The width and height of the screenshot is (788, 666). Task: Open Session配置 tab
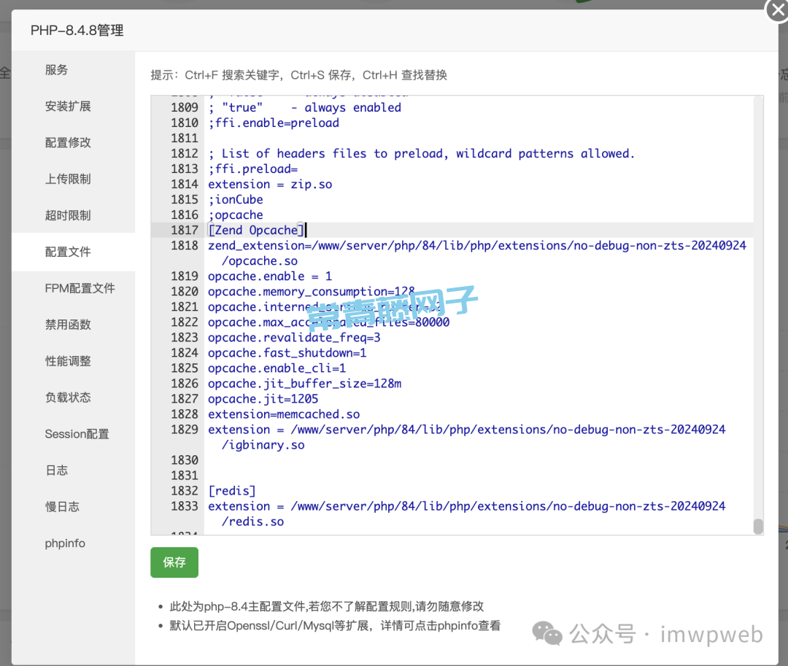click(x=77, y=434)
